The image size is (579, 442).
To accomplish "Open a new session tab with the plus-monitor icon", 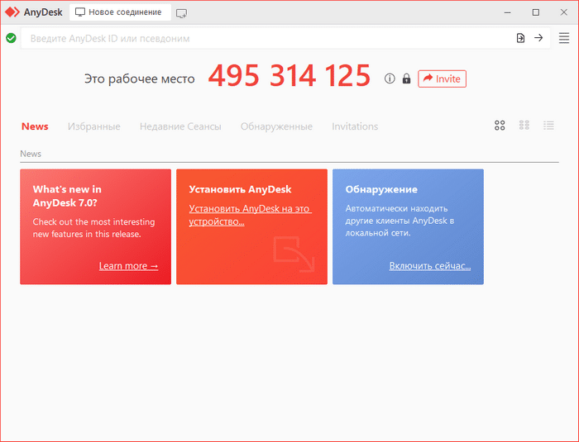I will pos(181,14).
